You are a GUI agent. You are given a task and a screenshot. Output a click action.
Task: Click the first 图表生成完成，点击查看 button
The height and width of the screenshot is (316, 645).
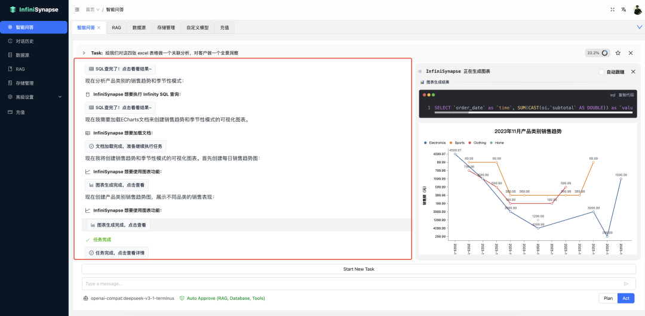coord(117,185)
